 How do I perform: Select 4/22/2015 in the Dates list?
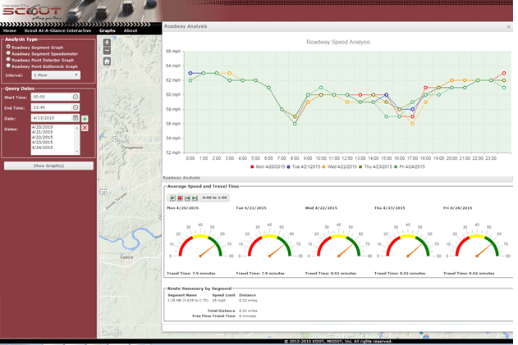[x=42, y=137]
